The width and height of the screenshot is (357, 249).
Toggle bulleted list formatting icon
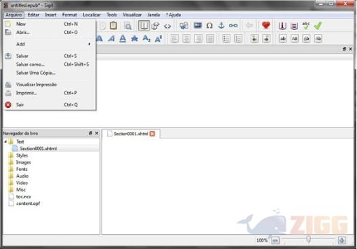226,39
